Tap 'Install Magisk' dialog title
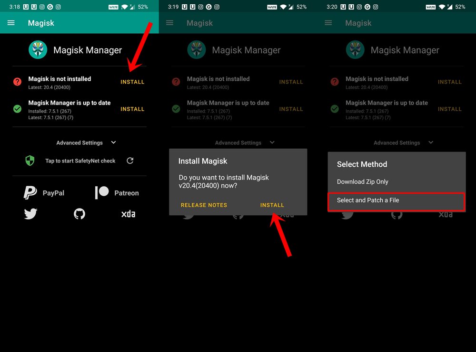 tap(202, 161)
